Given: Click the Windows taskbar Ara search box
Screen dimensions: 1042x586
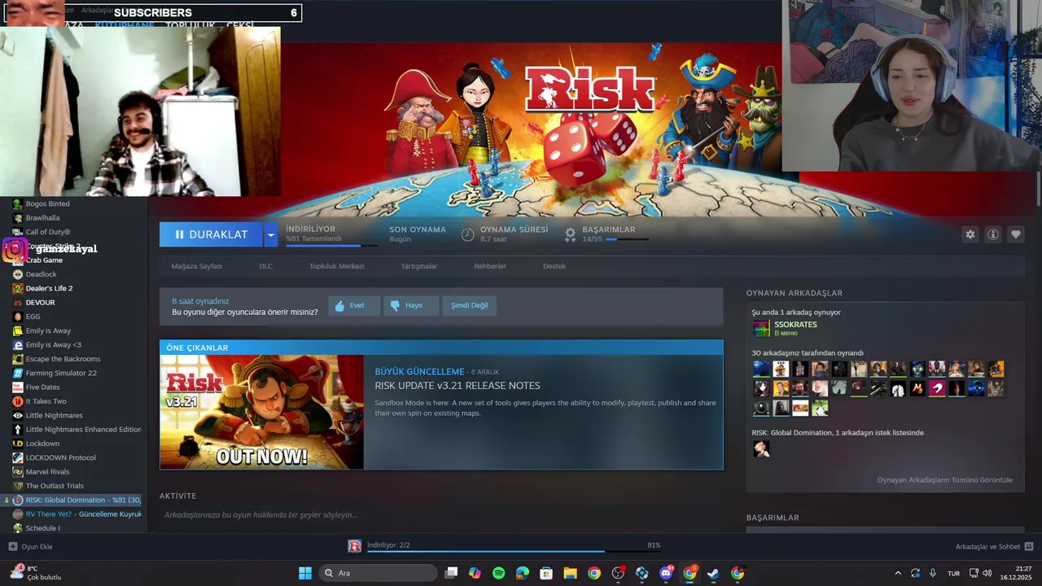Looking at the screenshot, I should click(x=379, y=573).
